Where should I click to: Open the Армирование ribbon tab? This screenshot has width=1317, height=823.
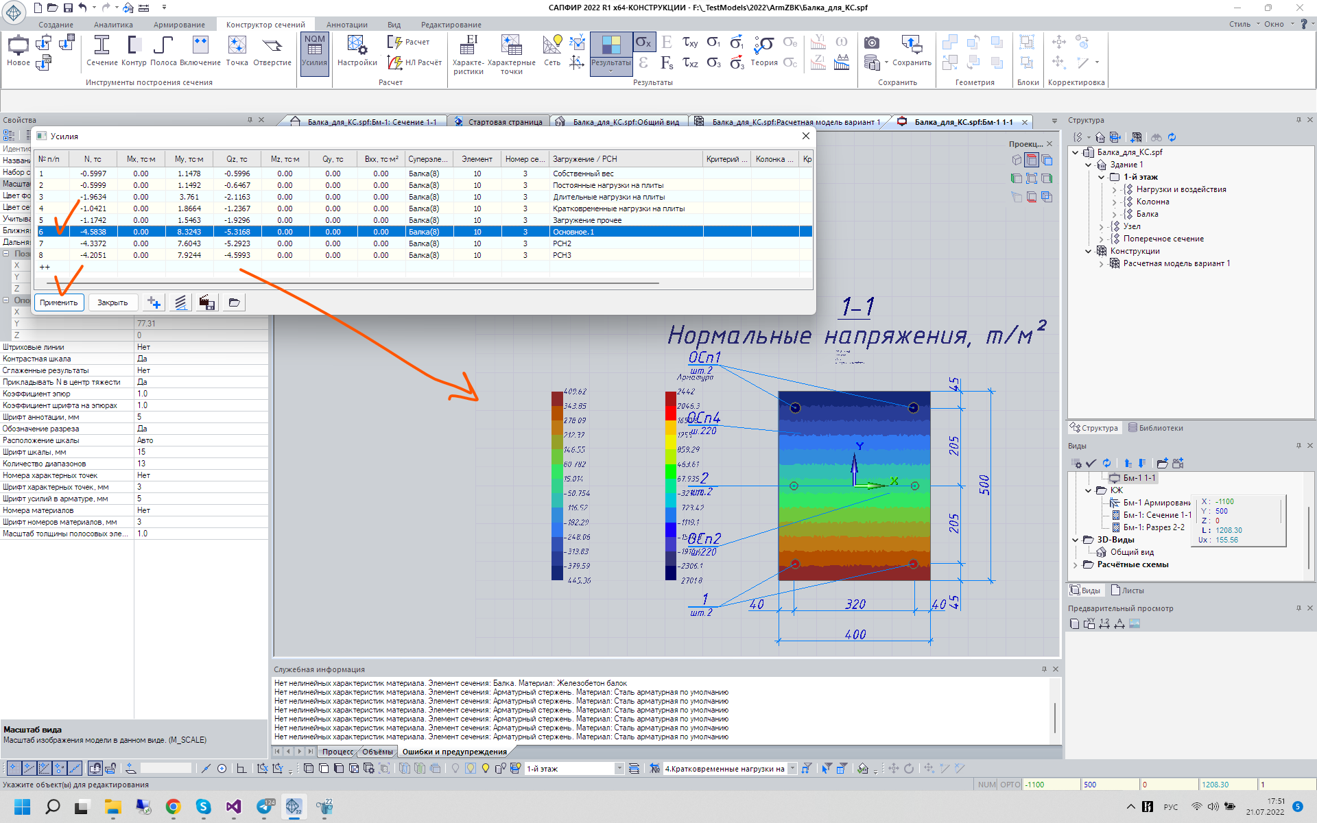tap(179, 25)
